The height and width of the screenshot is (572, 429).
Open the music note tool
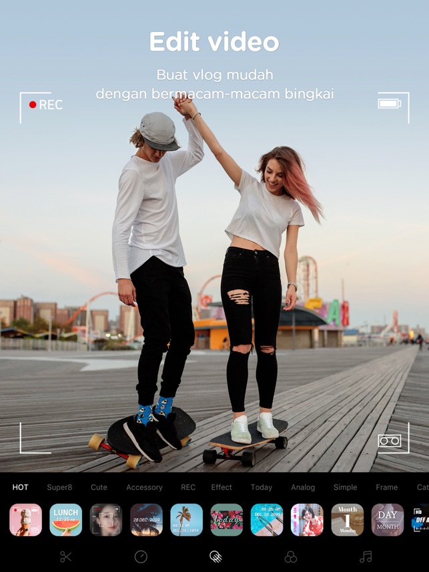tap(366, 557)
